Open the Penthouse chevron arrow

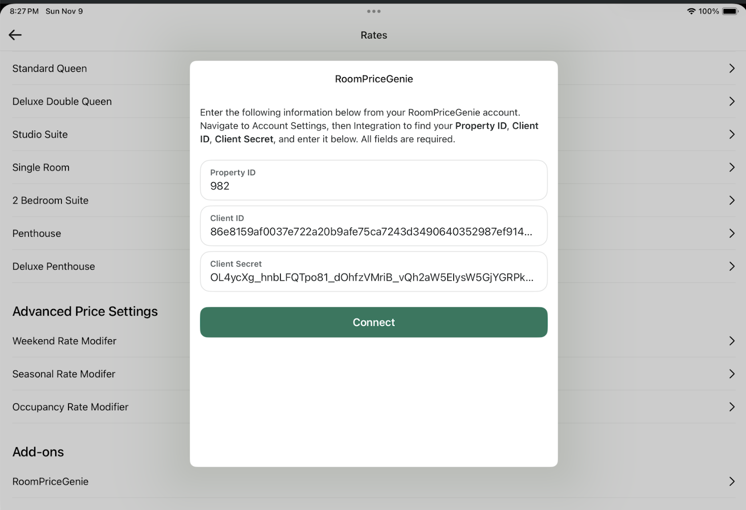[x=731, y=233]
